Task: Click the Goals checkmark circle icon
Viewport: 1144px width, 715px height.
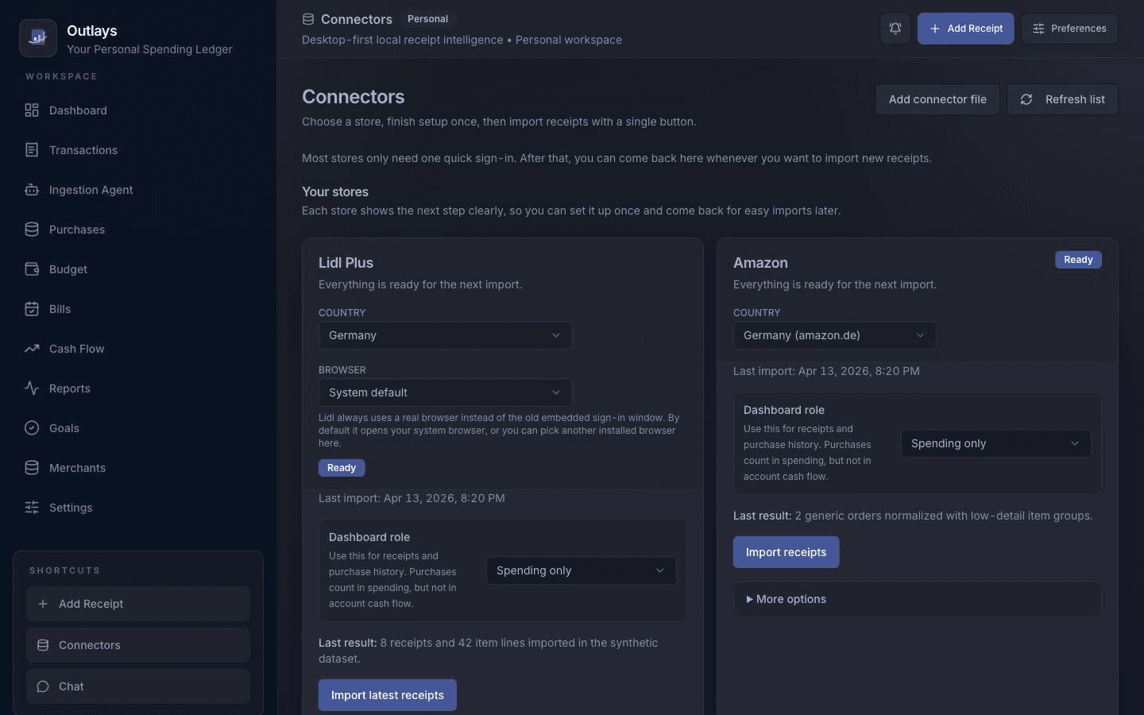Action: [32, 428]
